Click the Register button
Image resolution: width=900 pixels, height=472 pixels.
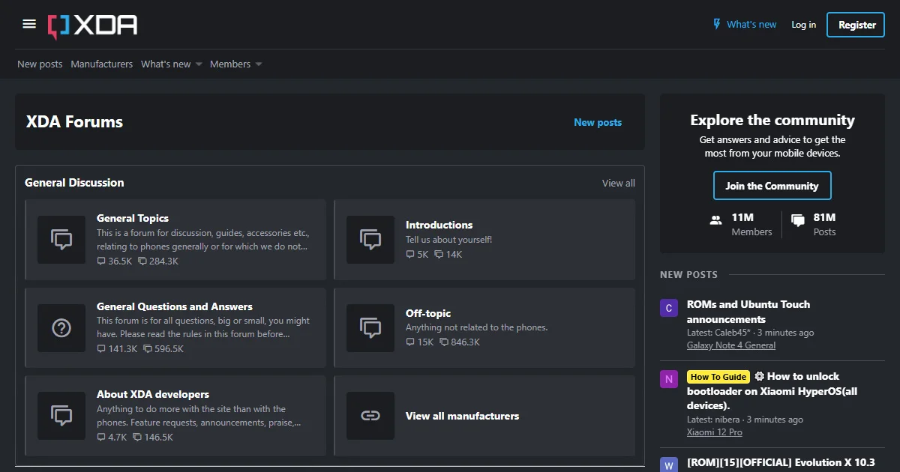click(x=857, y=25)
